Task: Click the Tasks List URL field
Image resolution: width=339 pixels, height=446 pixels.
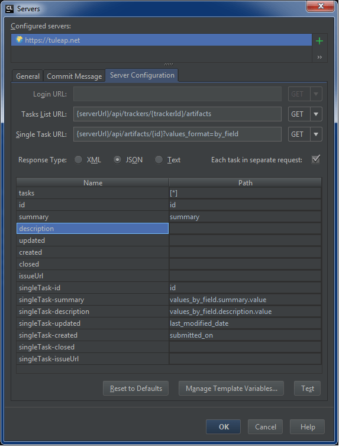Action: coord(177,114)
